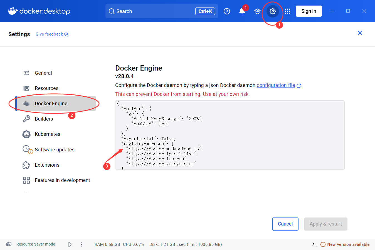The height and width of the screenshot is (250, 375).
Task: Open the apps grid icon
Action: (x=288, y=11)
